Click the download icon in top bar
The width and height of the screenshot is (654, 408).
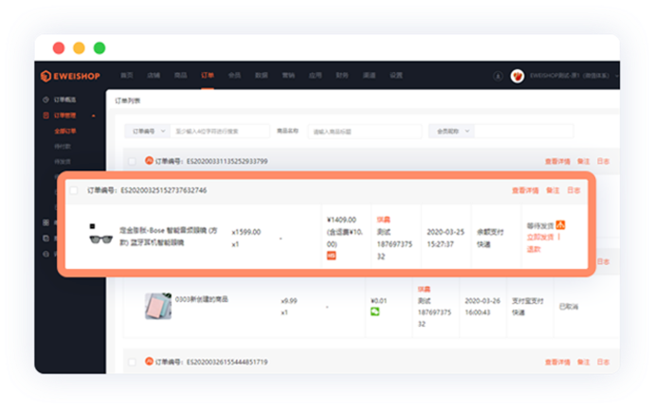pyautogui.click(x=499, y=75)
